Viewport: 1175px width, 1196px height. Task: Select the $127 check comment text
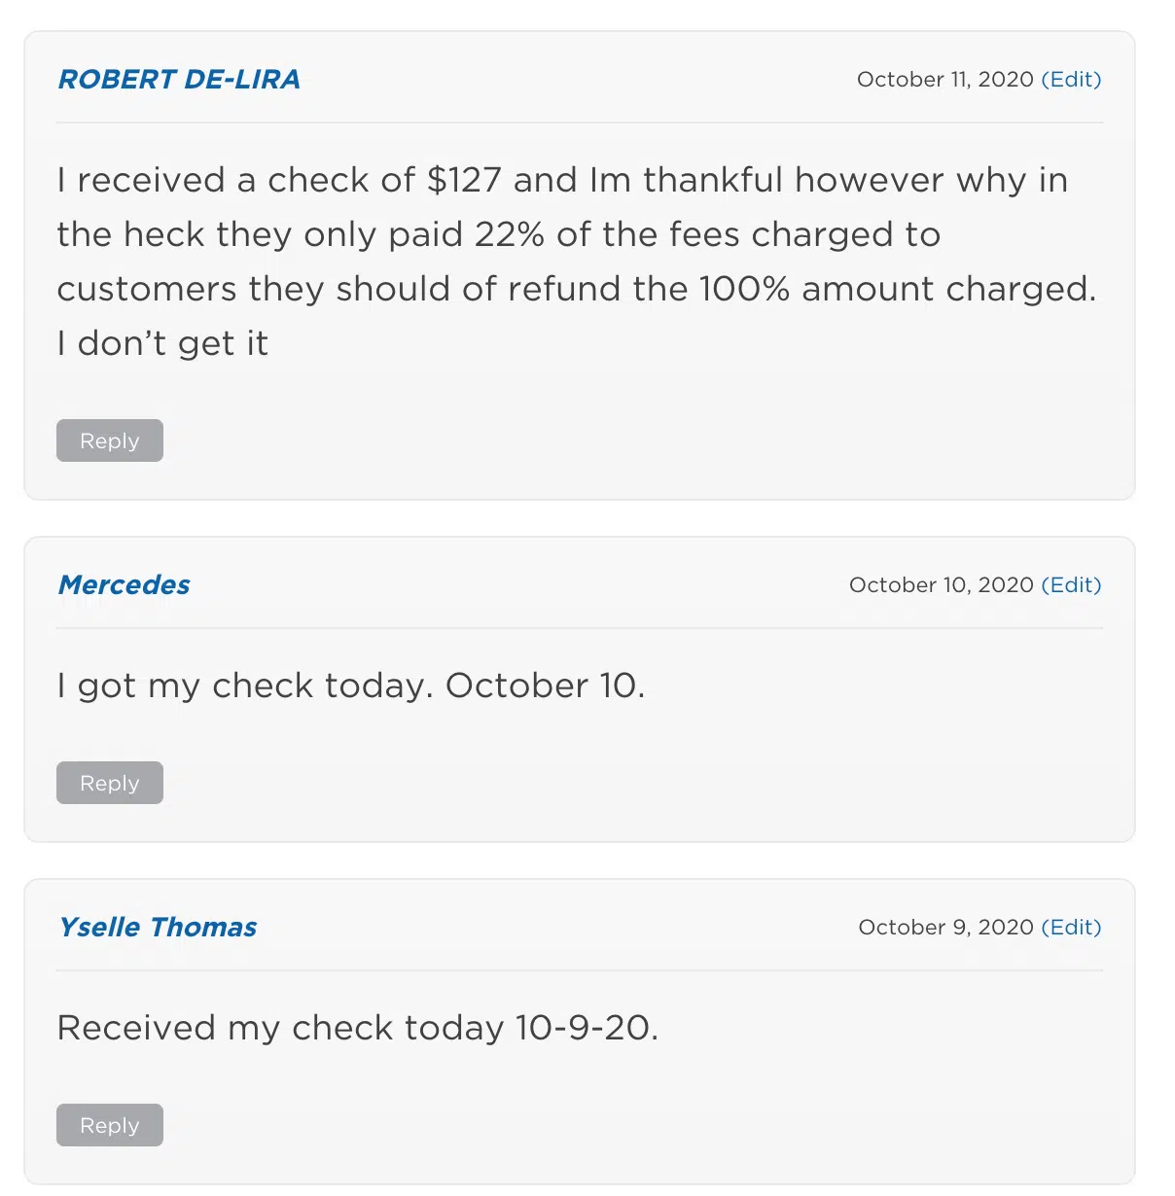click(562, 261)
